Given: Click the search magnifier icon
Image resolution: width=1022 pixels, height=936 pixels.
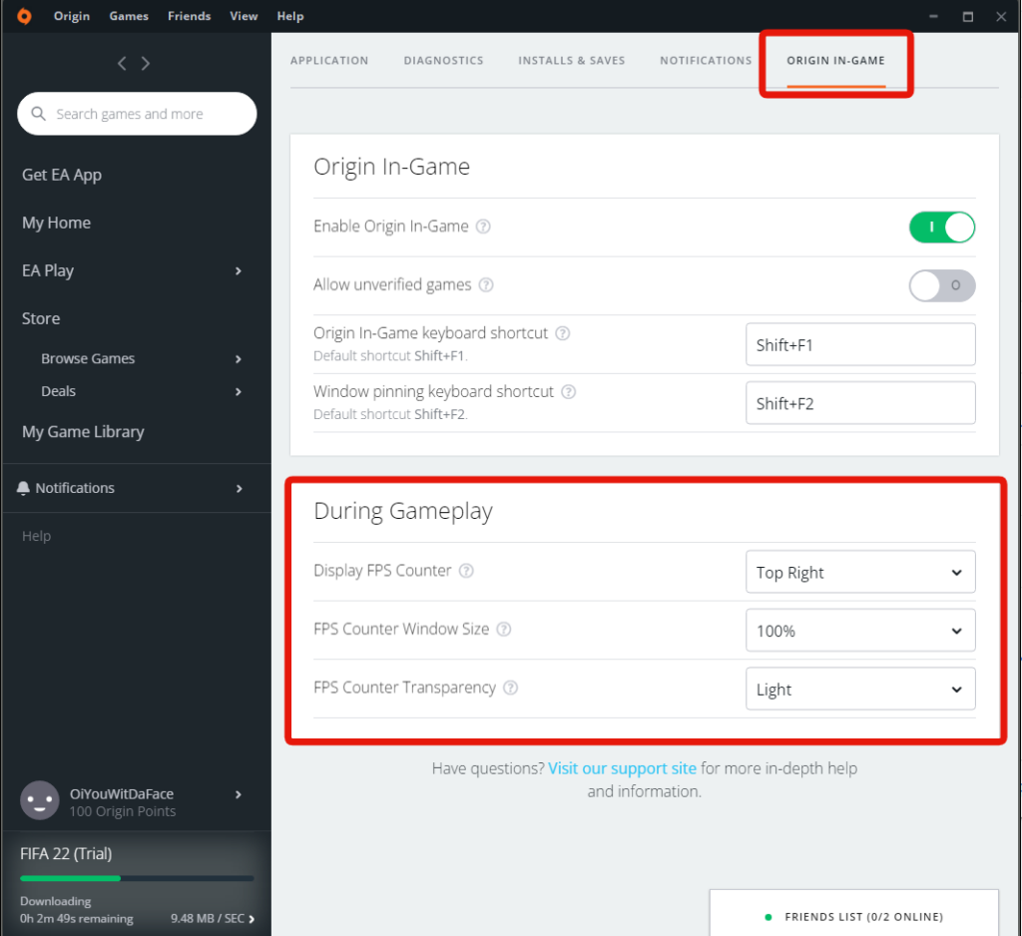Looking at the screenshot, I should [39, 114].
